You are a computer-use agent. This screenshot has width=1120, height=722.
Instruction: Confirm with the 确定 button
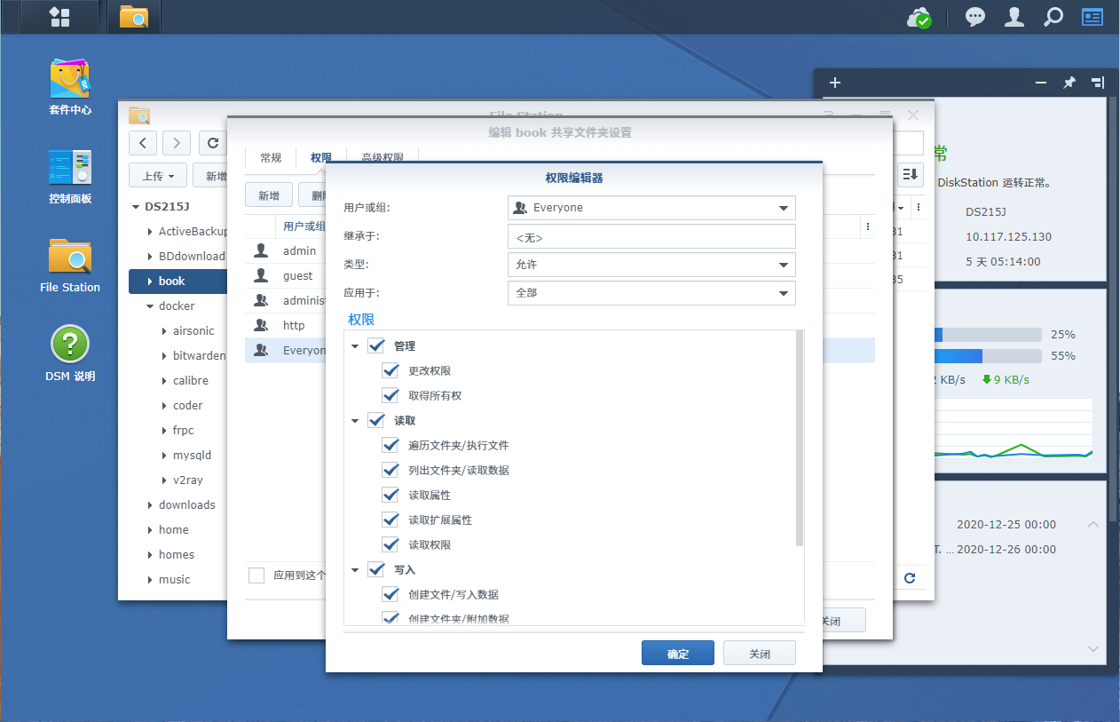pos(678,653)
